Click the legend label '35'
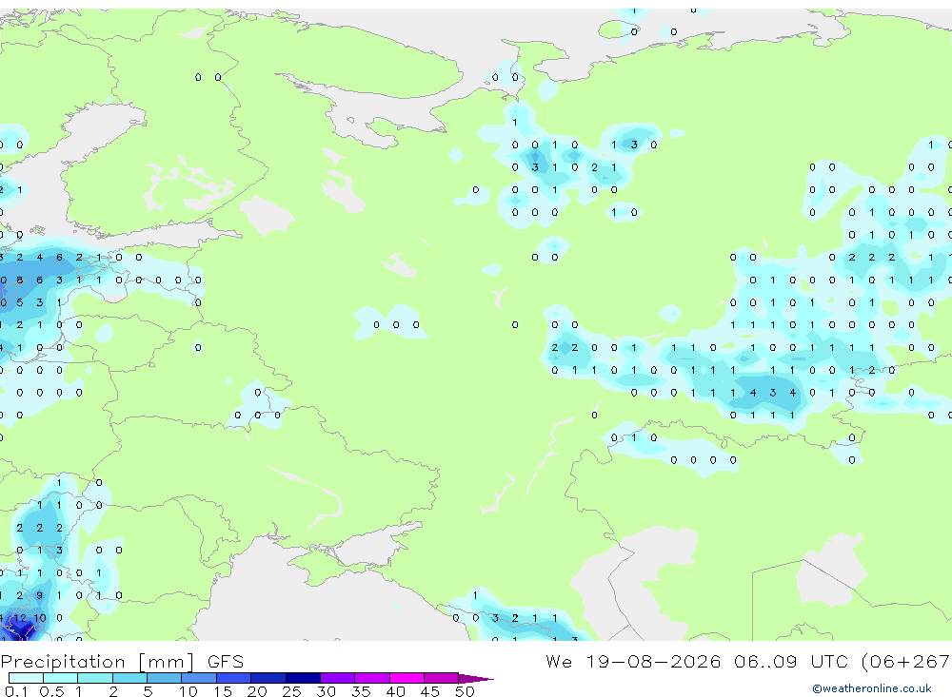The image size is (952, 697). (x=361, y=691)
